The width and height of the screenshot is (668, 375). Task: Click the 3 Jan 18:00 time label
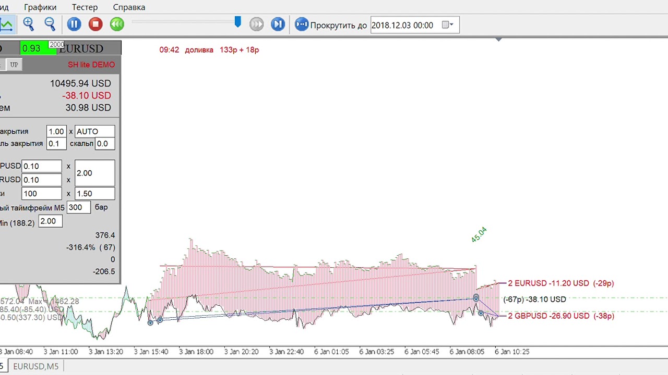click(196, 352)
